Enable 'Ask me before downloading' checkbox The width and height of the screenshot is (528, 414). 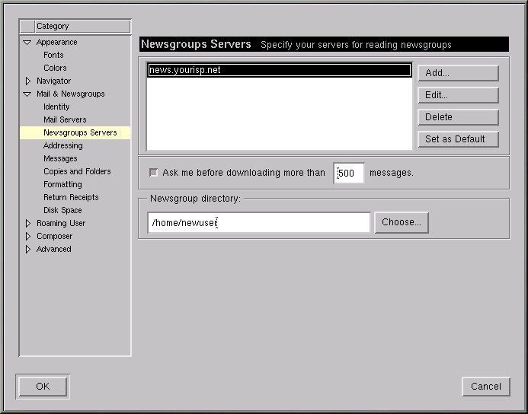pos(154,173)
